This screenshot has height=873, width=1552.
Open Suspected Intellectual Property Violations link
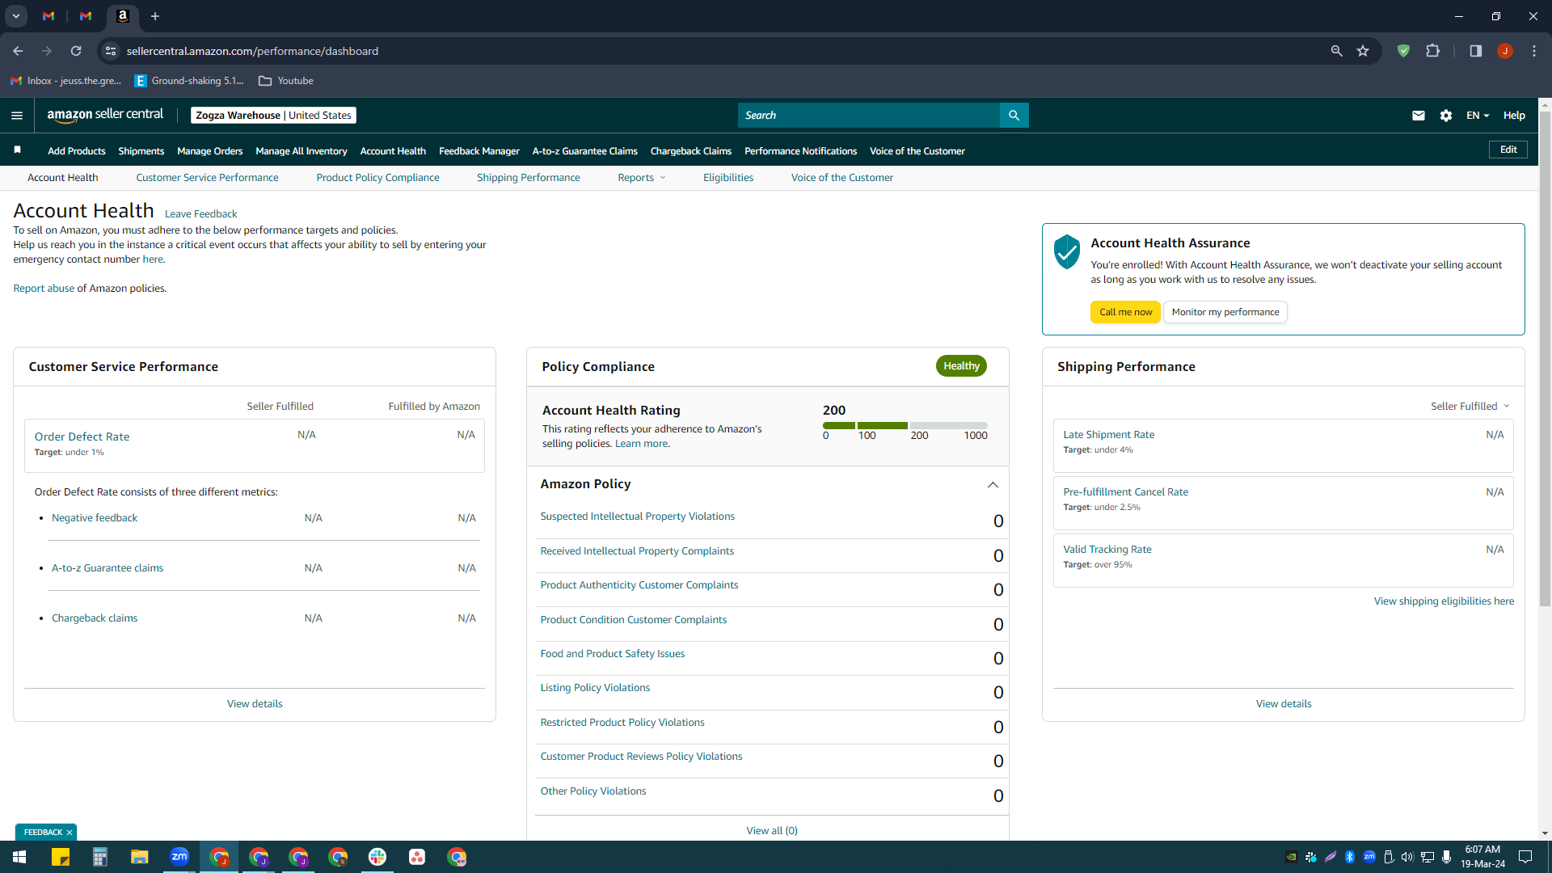[x=638, y=517]
